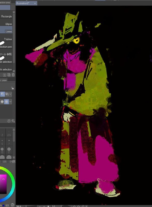Open the Lasso tool property tab
The width and height of the screenshot is (152, 207).
pos(3,80)
